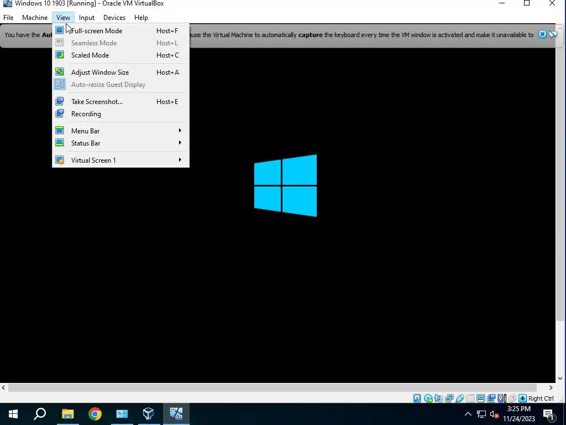Click the Right Ctrl host key label
This screenshot has width=566, height=425.
click(541, 398)
